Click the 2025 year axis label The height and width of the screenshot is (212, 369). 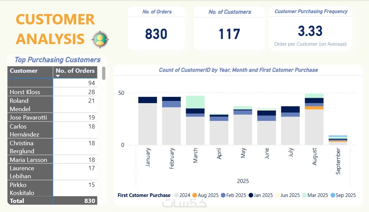click(x=243, y=181)
